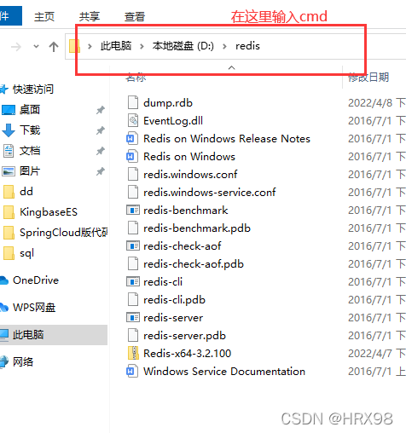406x433 pixels.
Task: Click the sort arrow above name column
Action: click(232, 67)
